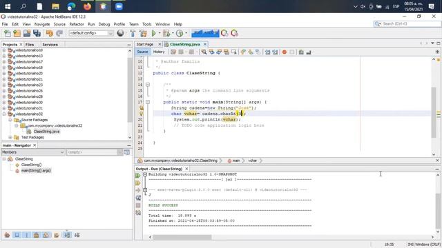Click the Save All toolbar icon

pyautogui.click(x=37, y=33)
